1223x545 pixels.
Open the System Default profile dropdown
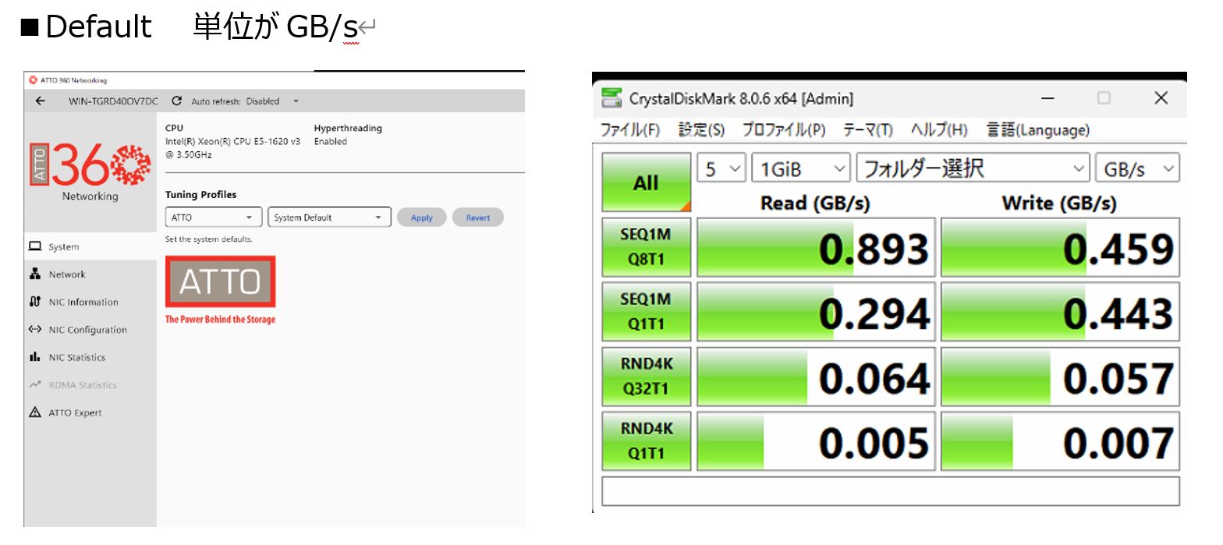tap(328, 218)
